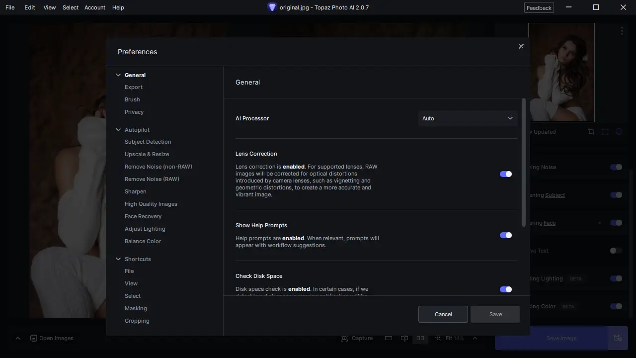Open the Edit menu
Viewport: 636px width, 358px height.
click(x=30, y=7)
